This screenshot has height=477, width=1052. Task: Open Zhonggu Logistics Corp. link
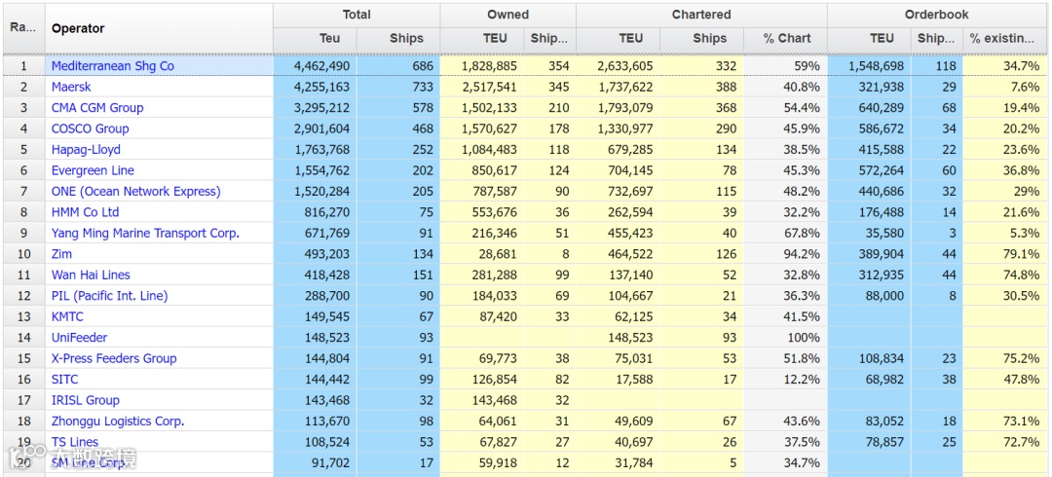tap(118, 421)
